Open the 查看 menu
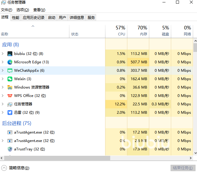Screen dimensions: 197x172 click(x=39, y=10)
